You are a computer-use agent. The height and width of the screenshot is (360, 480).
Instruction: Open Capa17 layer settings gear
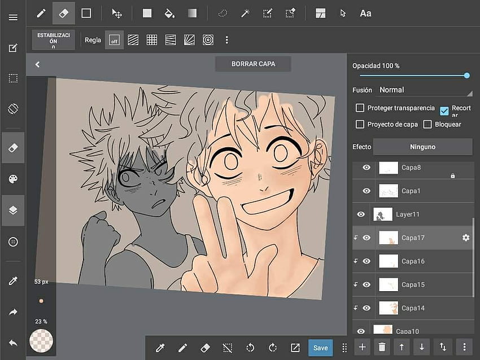point(466,238)
